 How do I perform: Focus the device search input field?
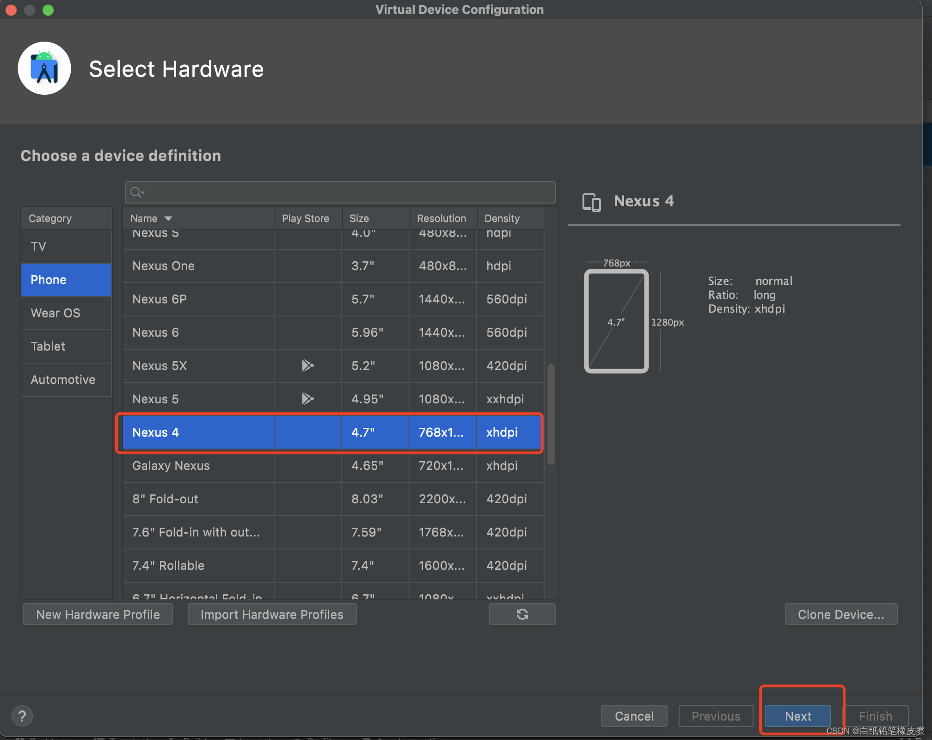(347, 192)
